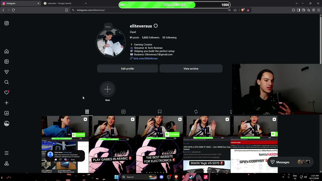Open the 53 following list
The height and width of the screenshot is (181, 322).
(x=169, y=37)
